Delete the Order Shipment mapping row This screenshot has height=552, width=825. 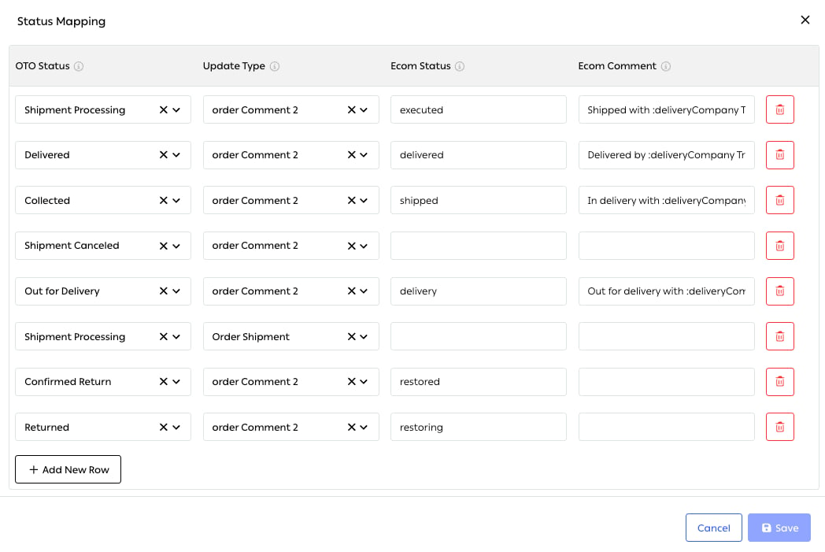780,336
